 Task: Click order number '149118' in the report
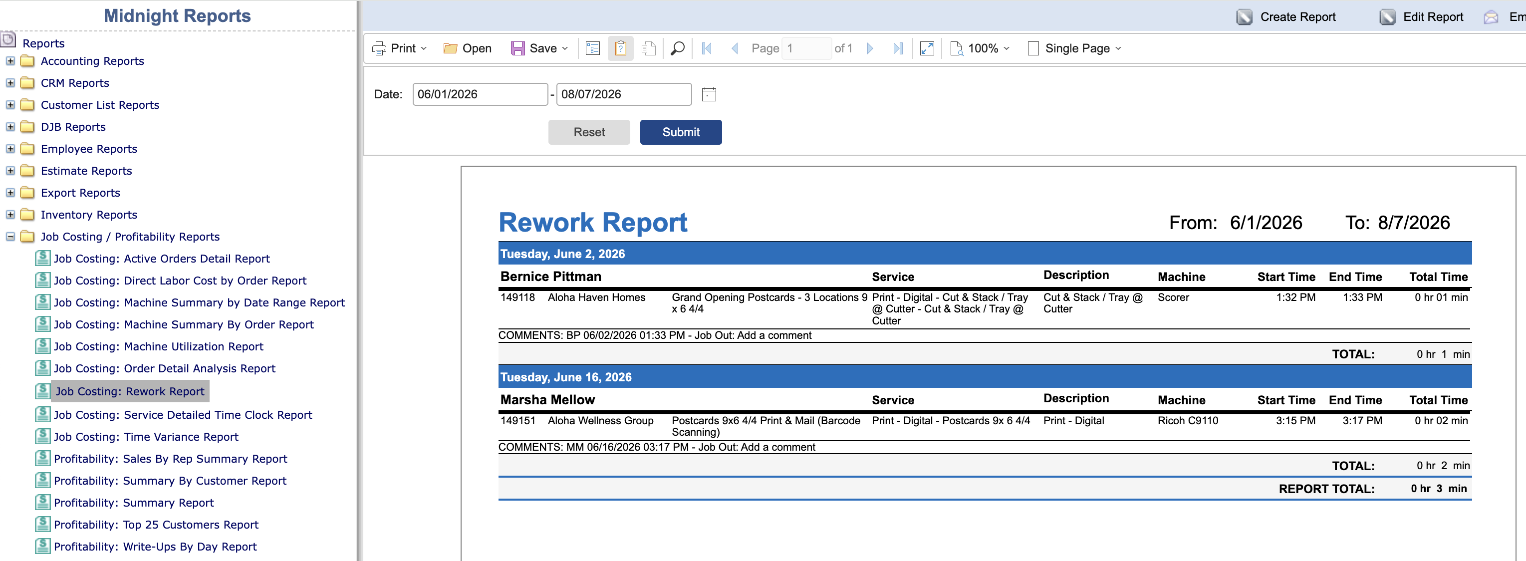click(517, 297)
